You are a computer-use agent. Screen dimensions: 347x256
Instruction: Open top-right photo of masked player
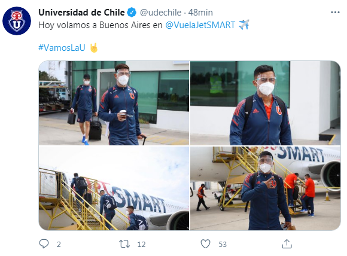(266, 103)
